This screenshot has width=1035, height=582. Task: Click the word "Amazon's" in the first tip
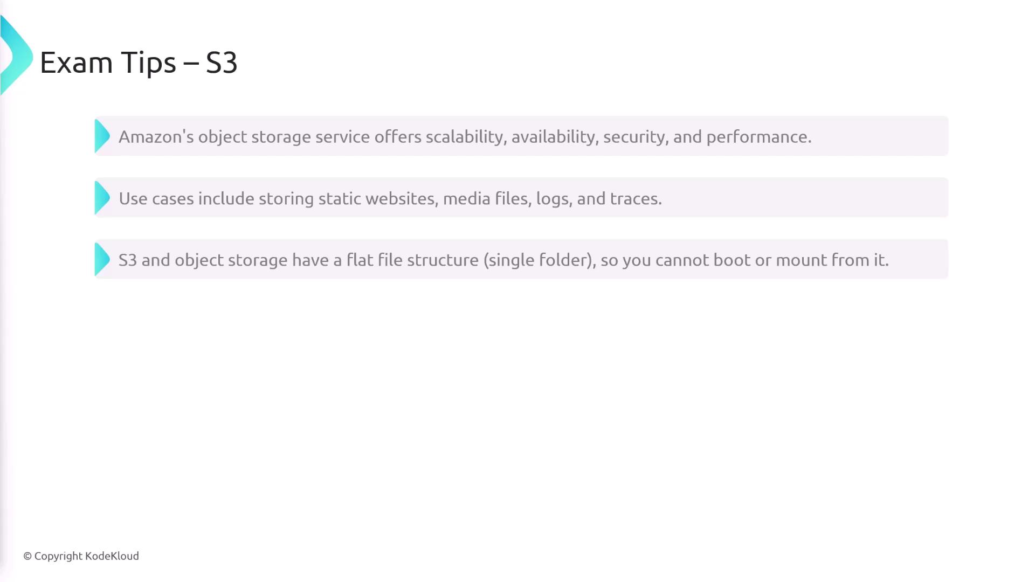point(156,137)
